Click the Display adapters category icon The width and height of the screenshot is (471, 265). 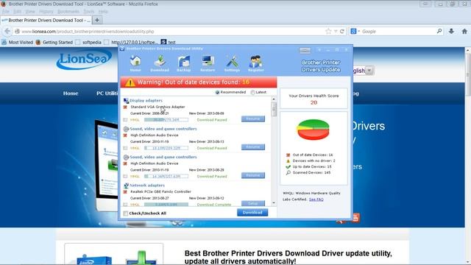coord(126,101)
